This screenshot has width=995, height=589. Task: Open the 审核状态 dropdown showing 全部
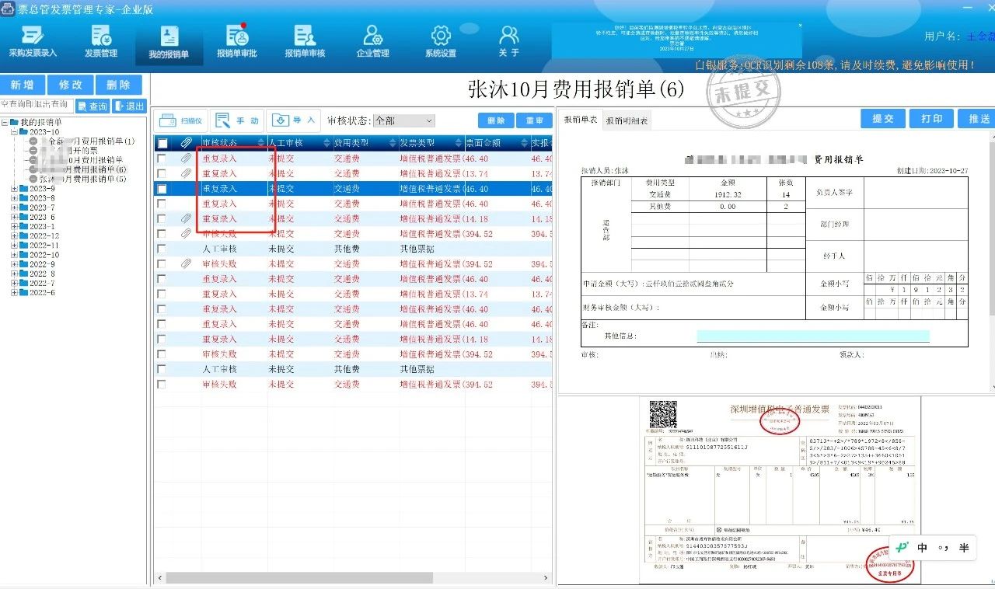[403, 120]
